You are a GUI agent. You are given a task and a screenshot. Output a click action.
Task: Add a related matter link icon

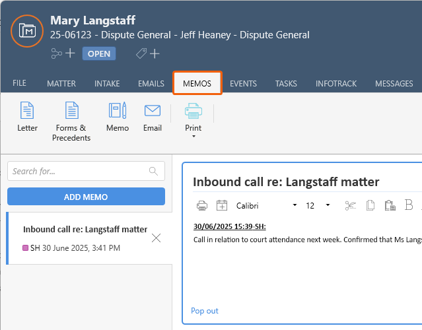[x=63, y=53]
